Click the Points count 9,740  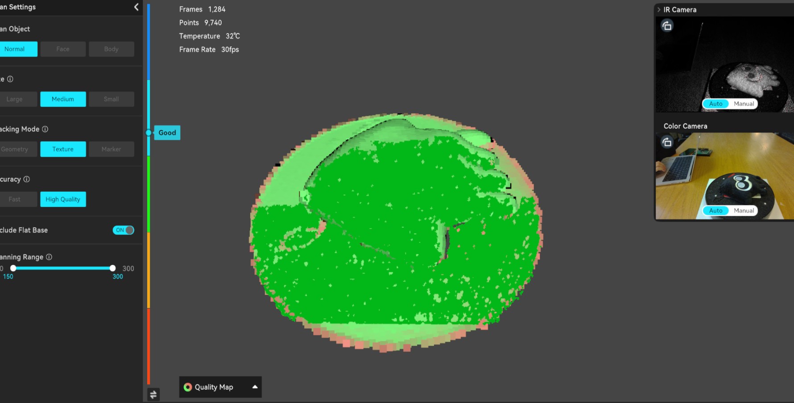pyautogui.click(x=213, y=23)
